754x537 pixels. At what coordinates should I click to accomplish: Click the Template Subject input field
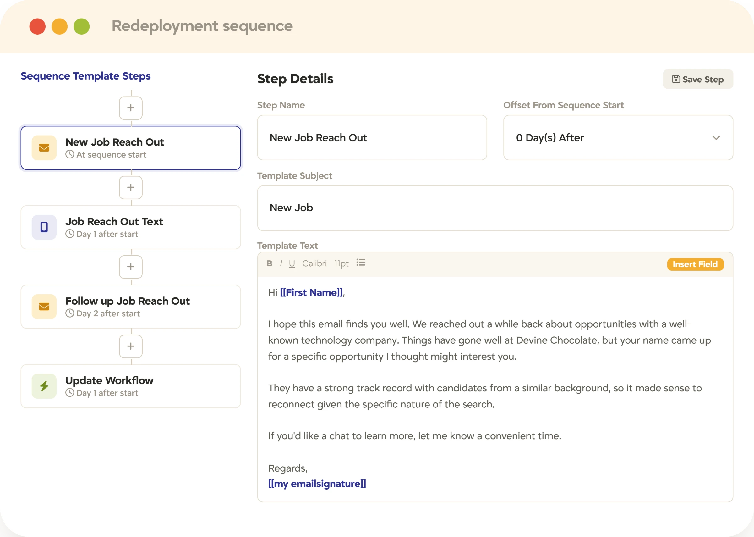pyautogui.click(x=495, y=208)
